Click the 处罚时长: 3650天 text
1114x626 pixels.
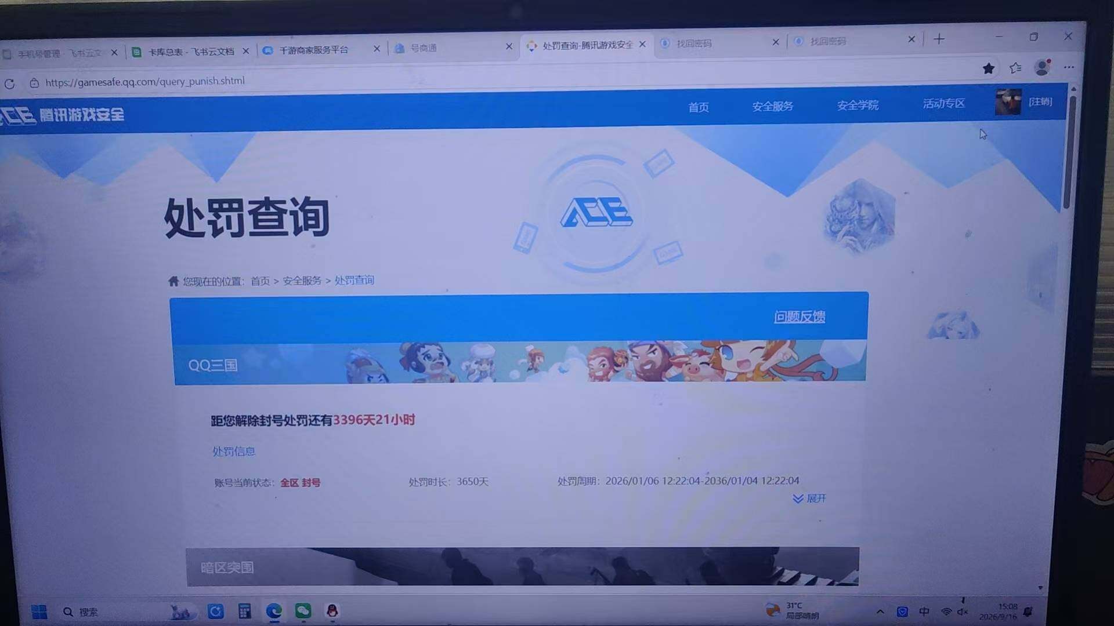tap(449, 482)
